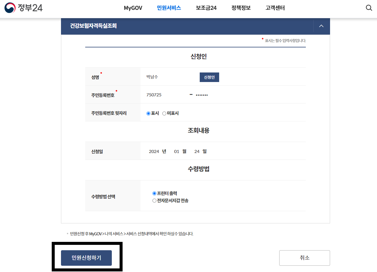The width and height of the screenshot is (377, 272).
Task: Choose 전자문서지갑 전송 as 수령방법
Action: click(x=154, y=201)
